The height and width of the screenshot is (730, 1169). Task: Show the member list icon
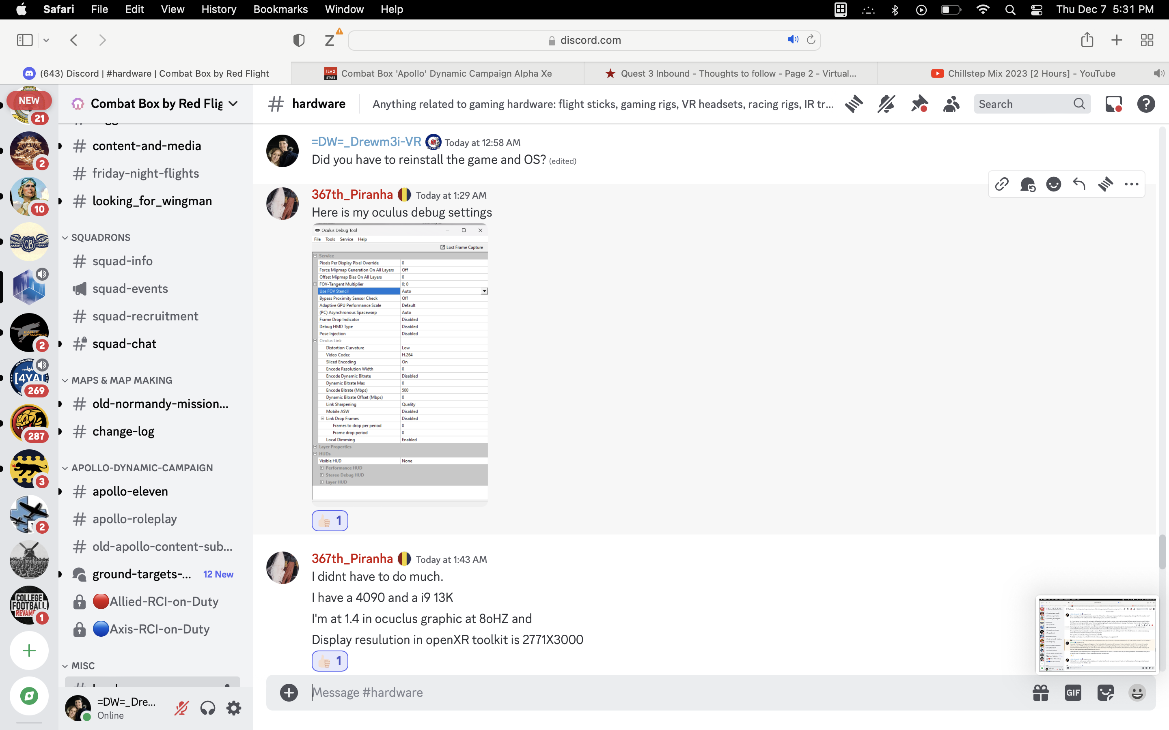[x=951, y=104]
